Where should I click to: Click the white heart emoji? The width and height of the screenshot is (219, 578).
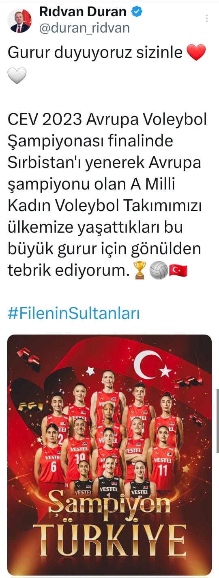click(x=17, y=76)
